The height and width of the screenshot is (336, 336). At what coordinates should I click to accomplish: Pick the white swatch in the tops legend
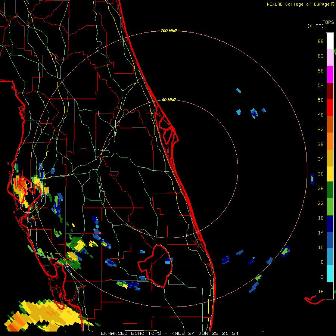(x=330, y=41)
